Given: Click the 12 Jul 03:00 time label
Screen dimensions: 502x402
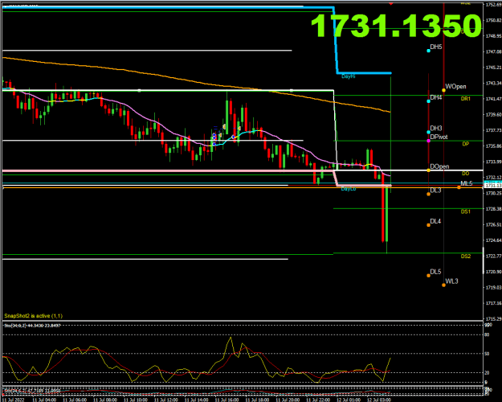Looking at the screenshot, I should point(379,400).
